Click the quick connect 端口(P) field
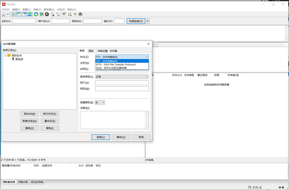 (119, 21)
